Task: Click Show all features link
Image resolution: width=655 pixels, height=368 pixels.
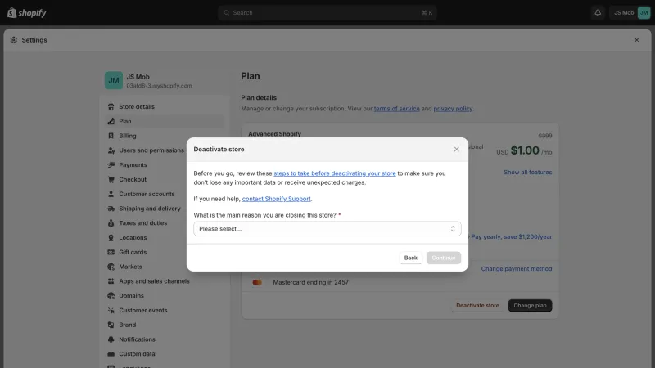Action: (x=527, y=173)
